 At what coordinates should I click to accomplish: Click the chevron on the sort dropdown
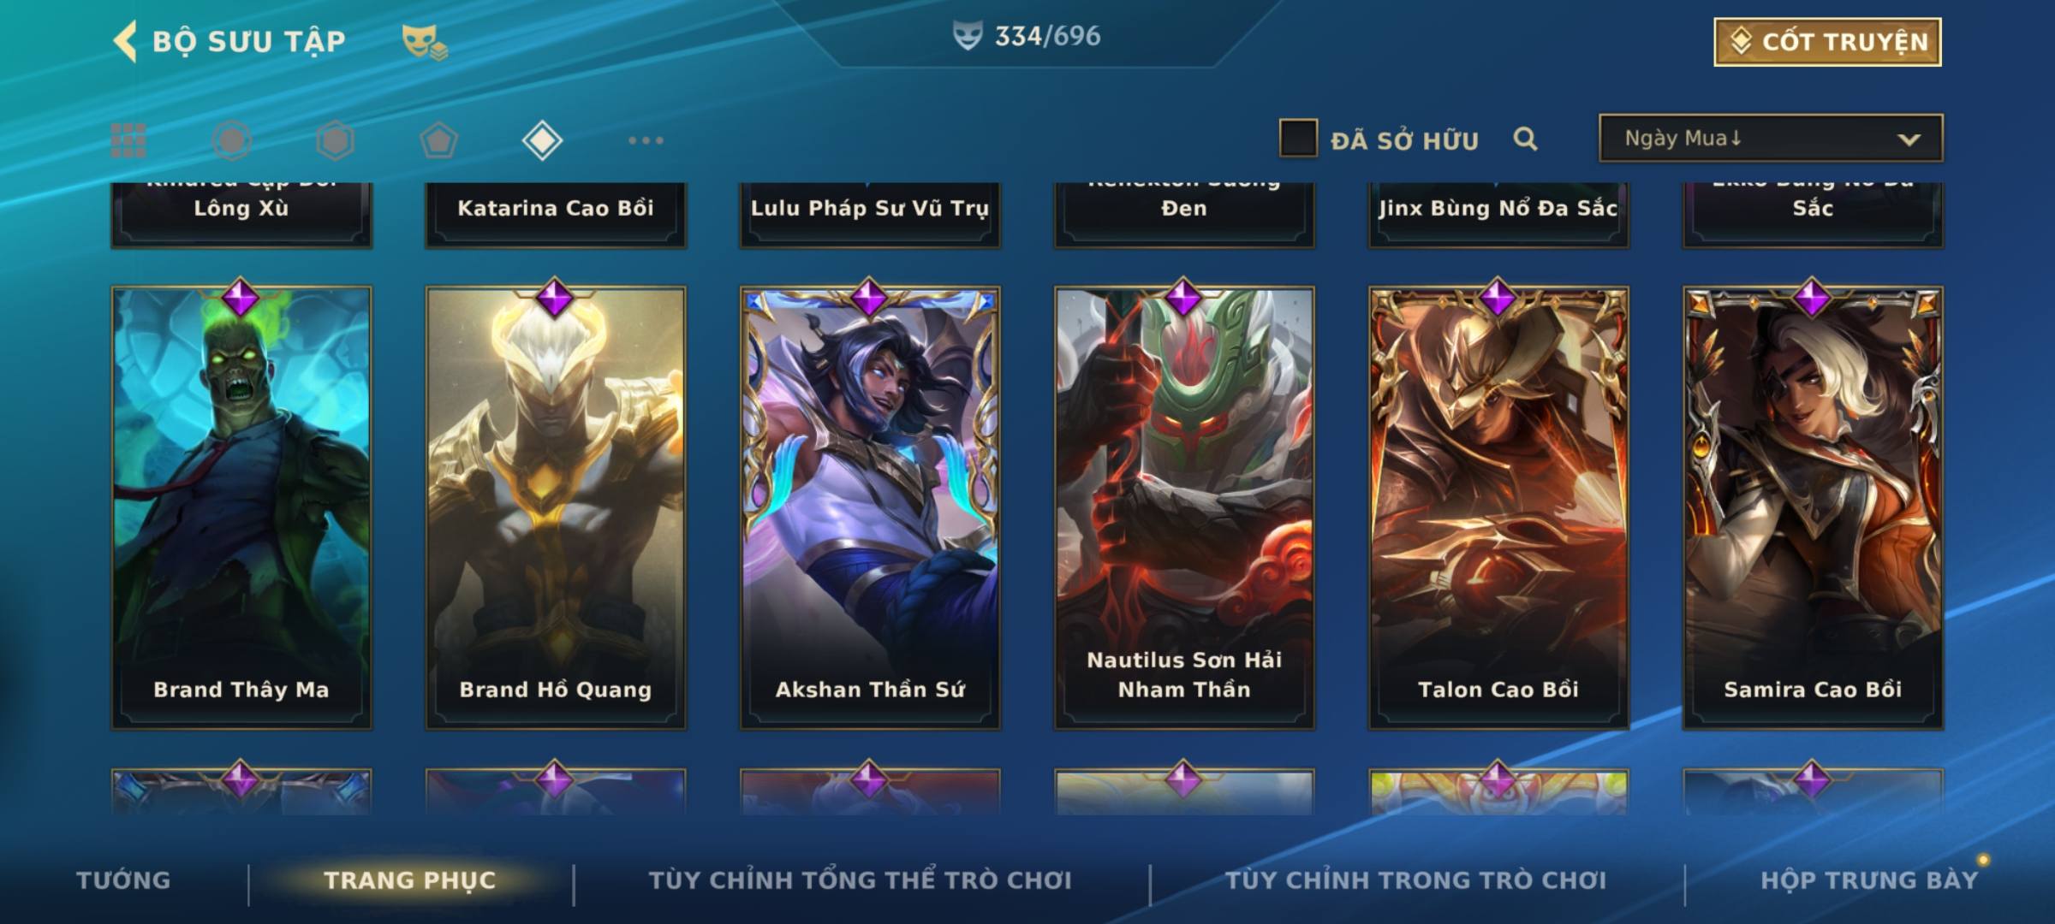click(x=1909, y=139)
